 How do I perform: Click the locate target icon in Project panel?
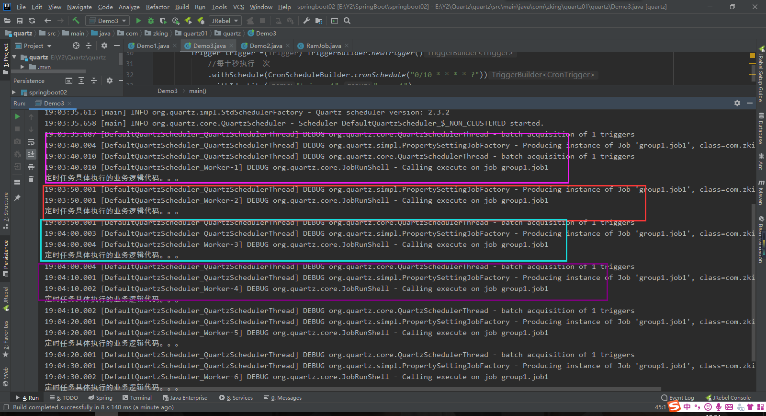point(76,46)
